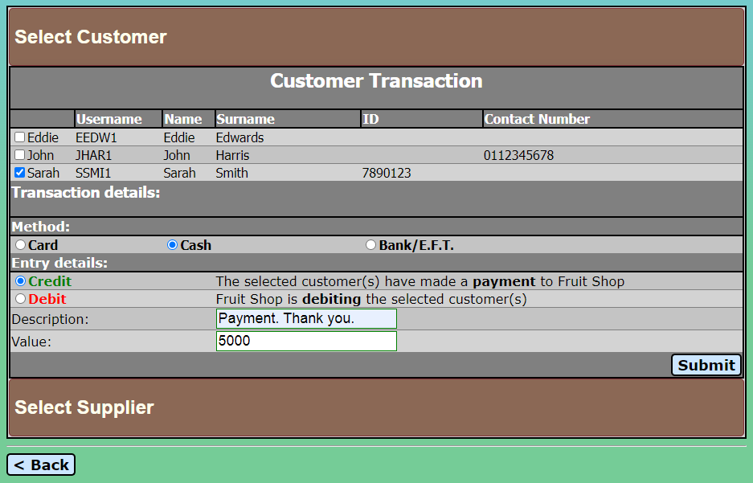Image resolution: width=753 pixels, height=483 pixels.
Task: Click the Customer Transaction heading
Action: 375,80
